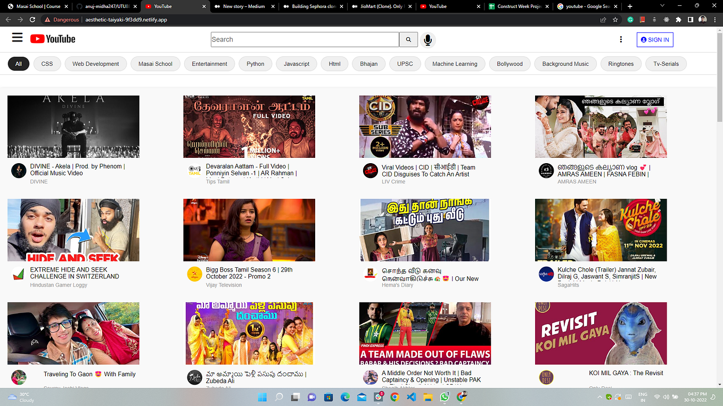Open the Chrome profile menu in the toolbar

pyautogui.click(x=702, y=19)
